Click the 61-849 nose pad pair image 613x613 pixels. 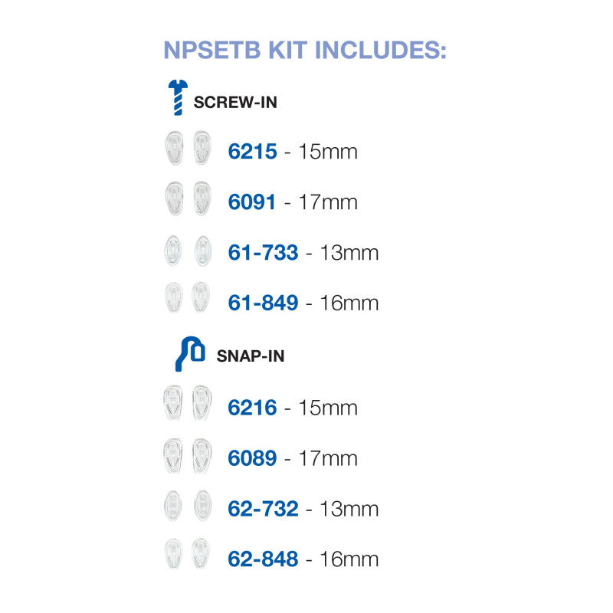(x=188, y=298)
